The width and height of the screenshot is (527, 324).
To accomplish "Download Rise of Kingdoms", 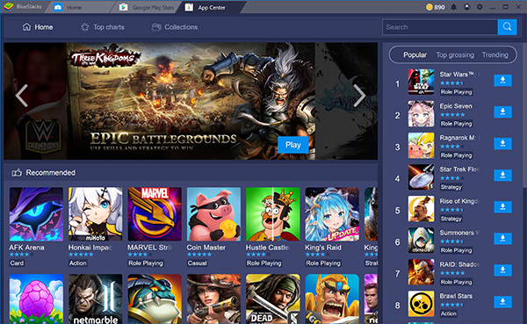I will [502, 206].
